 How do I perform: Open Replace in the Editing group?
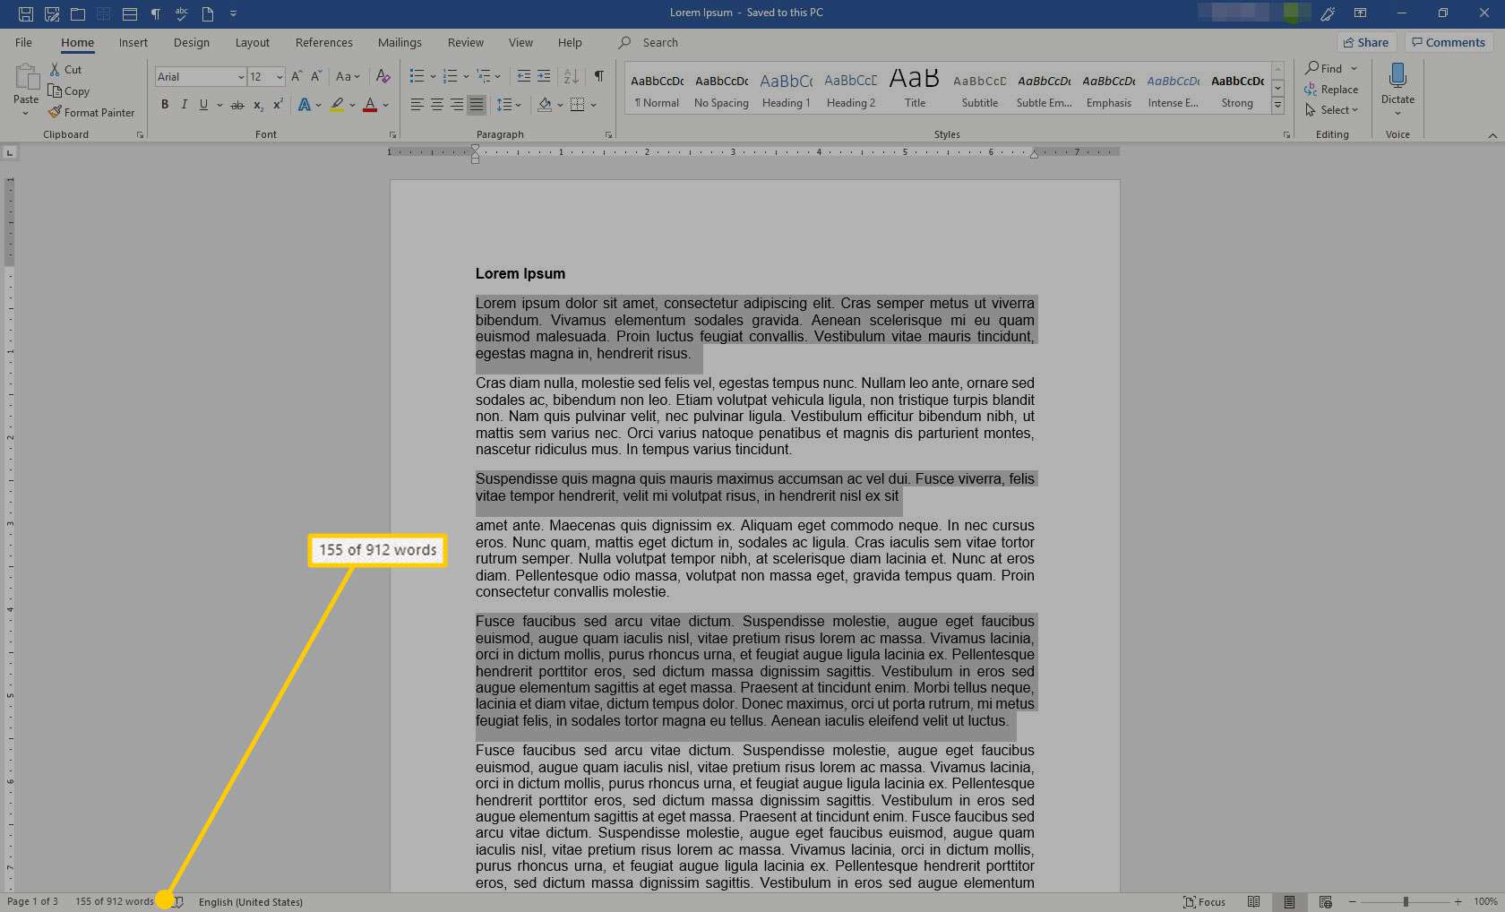click(x=1331, y=90)
